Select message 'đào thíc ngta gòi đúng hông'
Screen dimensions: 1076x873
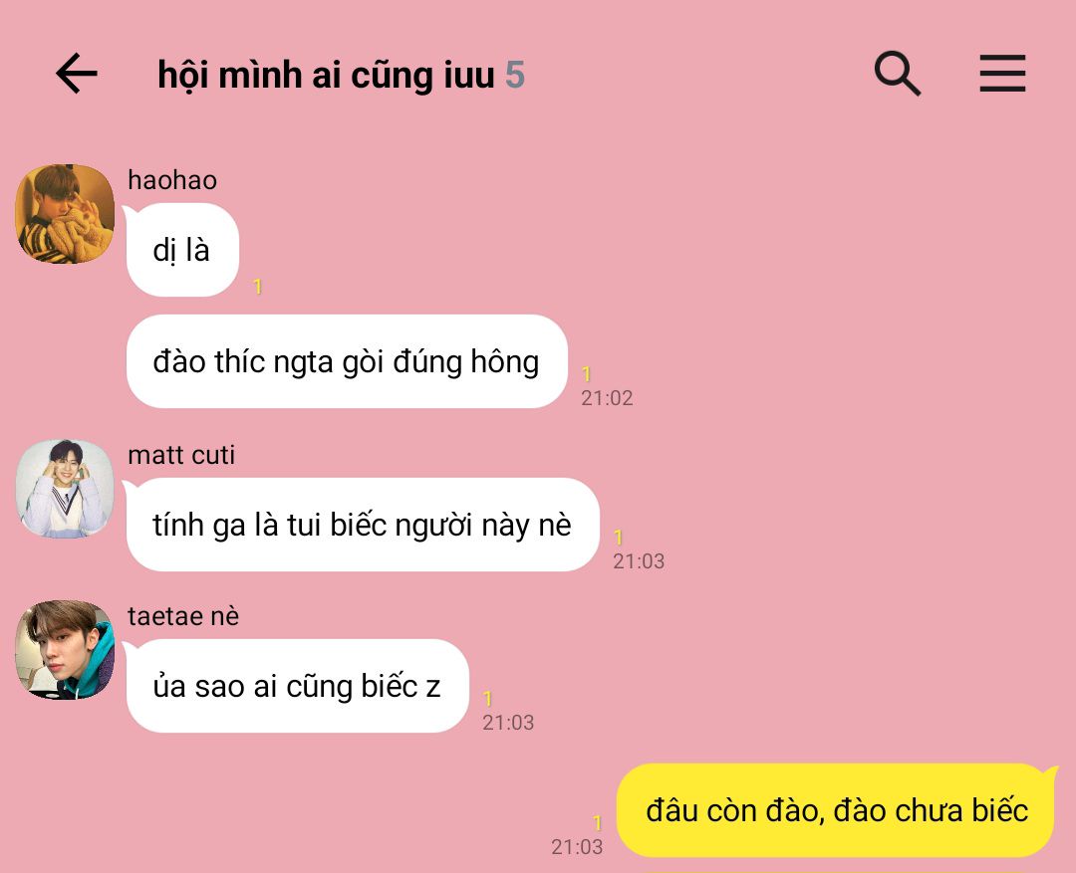point(347,361)
